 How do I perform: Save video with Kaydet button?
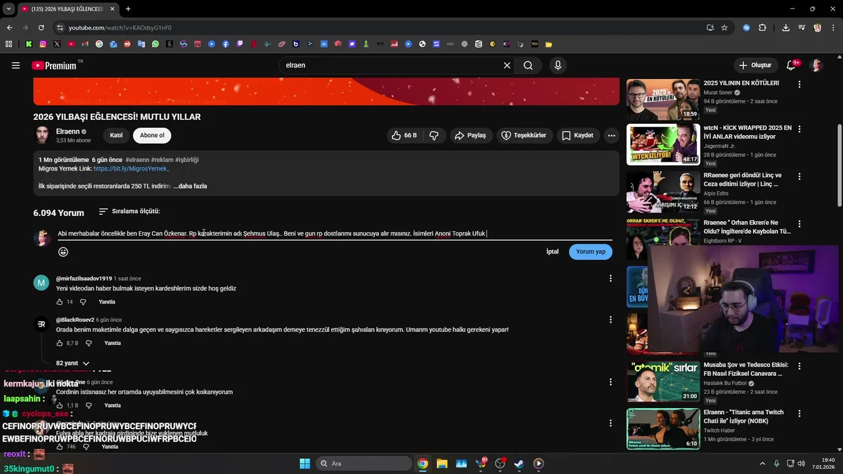[x=578, y=135]
